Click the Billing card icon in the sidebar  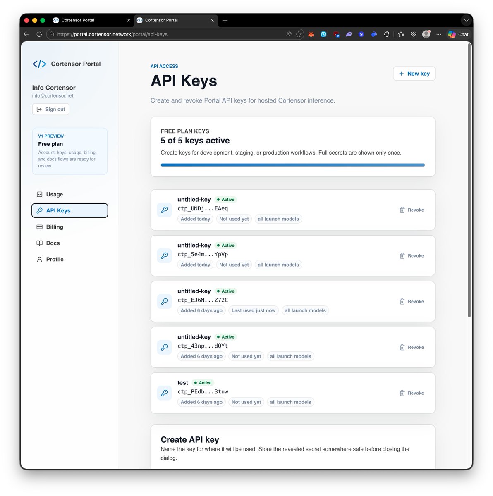(x=40, y=227)
